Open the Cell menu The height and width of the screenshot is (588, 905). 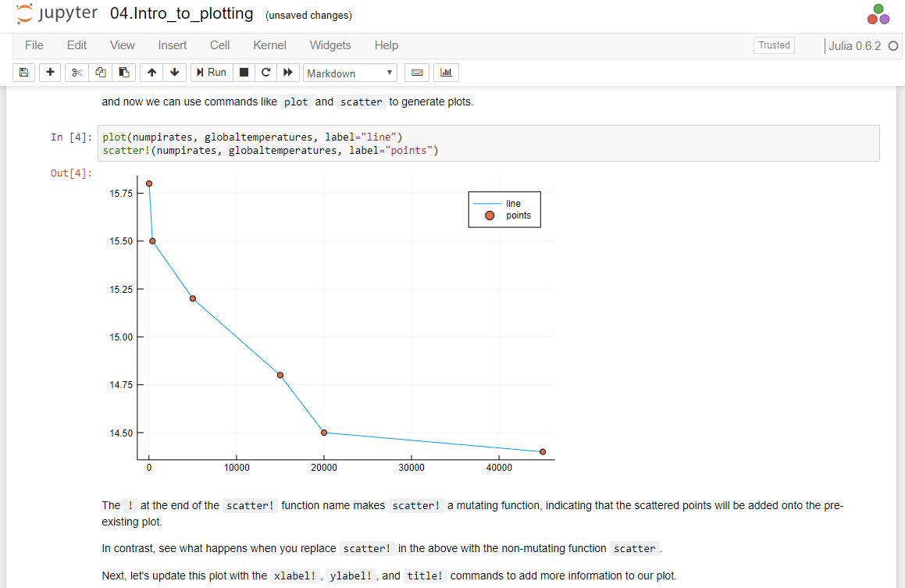point(219,45)
